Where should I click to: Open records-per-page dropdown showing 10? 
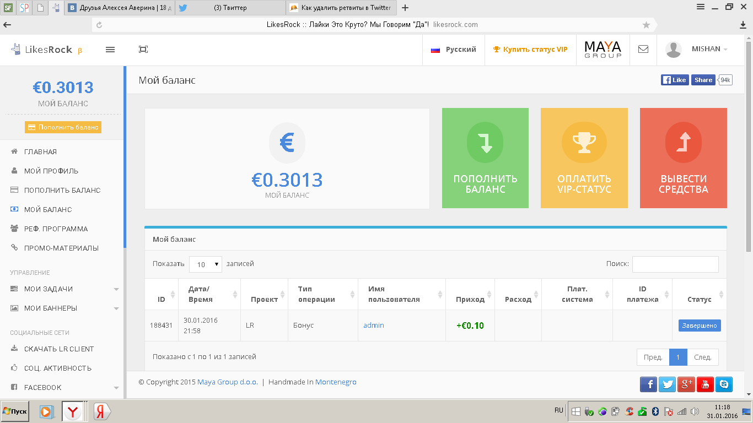tap(206, 264)
